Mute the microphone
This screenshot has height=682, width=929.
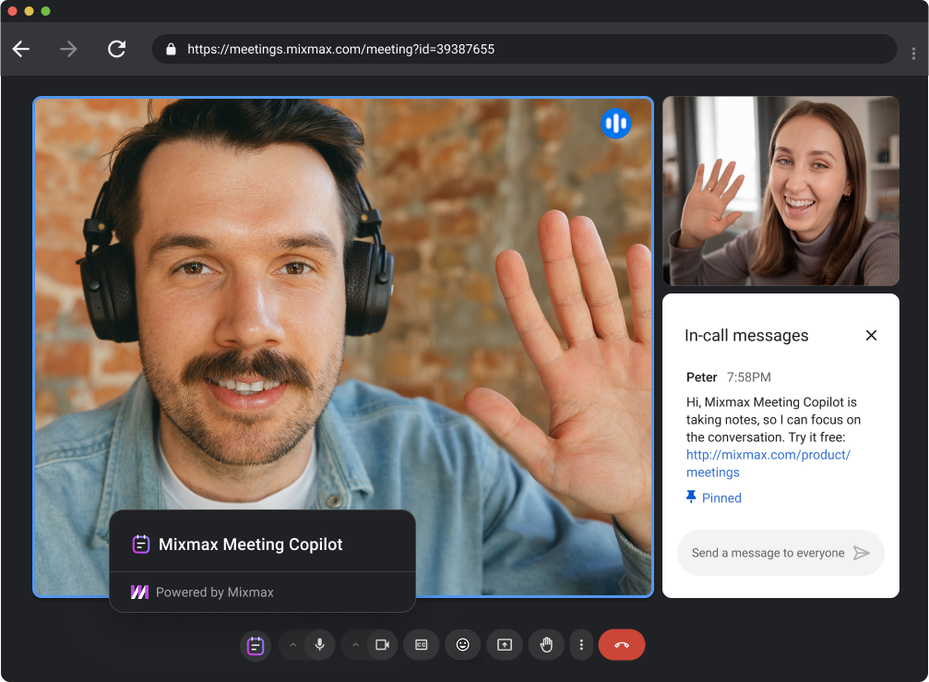(320, 645)
